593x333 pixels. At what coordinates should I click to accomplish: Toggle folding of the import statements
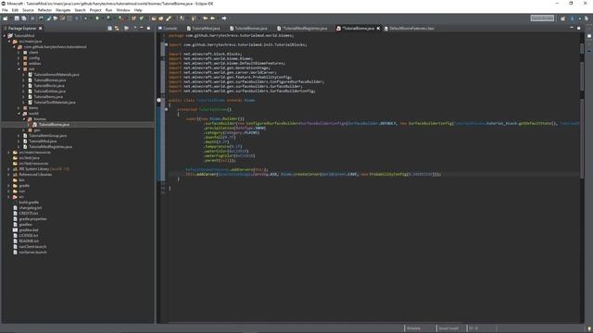166,44
